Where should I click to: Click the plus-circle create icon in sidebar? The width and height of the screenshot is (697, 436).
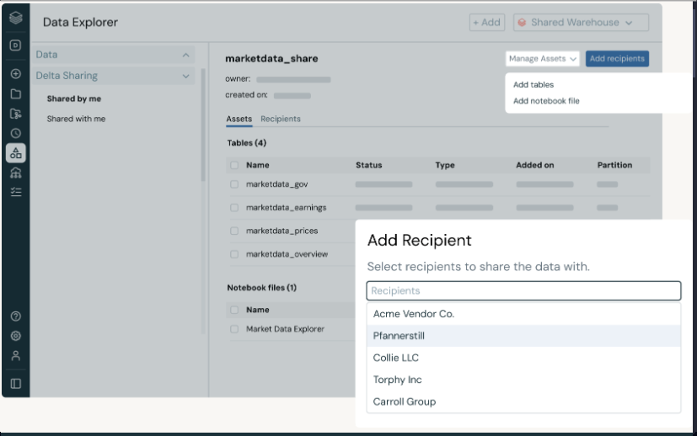(15, 74)
